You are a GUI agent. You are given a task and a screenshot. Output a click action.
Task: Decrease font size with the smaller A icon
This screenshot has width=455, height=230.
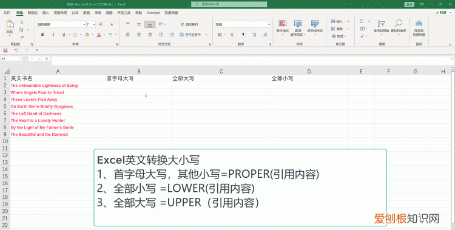click(112, 24)
